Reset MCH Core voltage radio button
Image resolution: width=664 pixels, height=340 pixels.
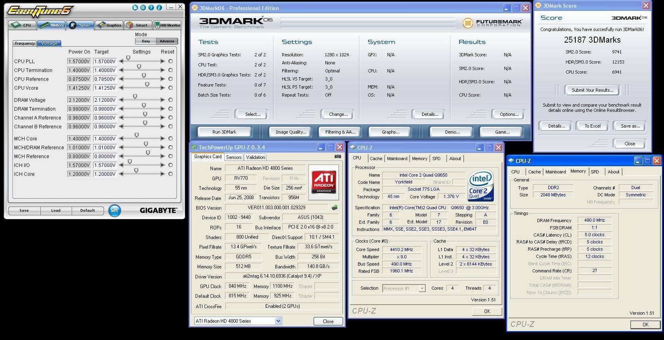pos(171,138)
